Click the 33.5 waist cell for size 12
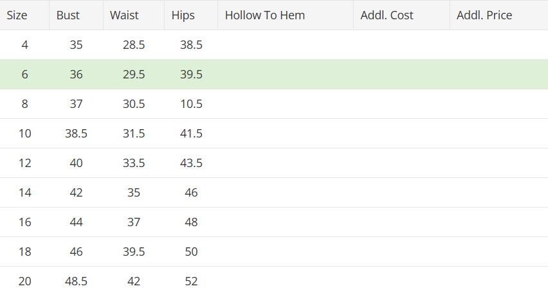This screenshot has height=293, width=548. (134, 163)
